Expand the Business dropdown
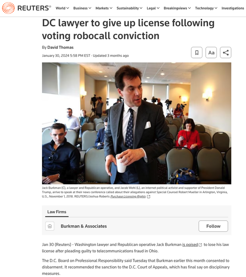Image resolution: width=246 pixels, height=277 pixels. point(82,8)
